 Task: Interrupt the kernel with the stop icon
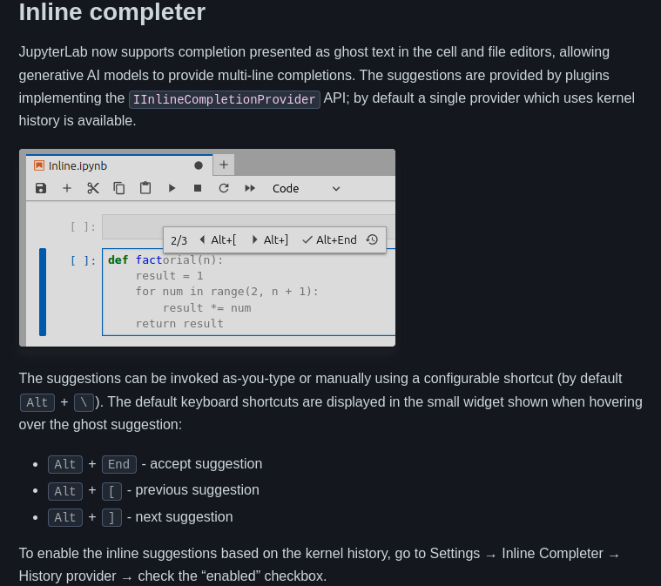pos(198,188)
